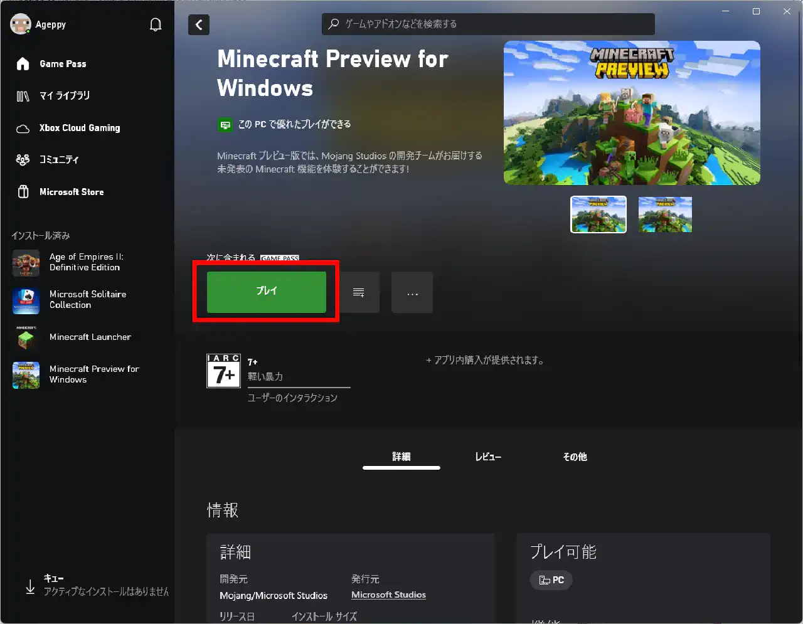Maximize the Xbox app window
The height and width of the screenshot is (624, 803).
point(756,11)
